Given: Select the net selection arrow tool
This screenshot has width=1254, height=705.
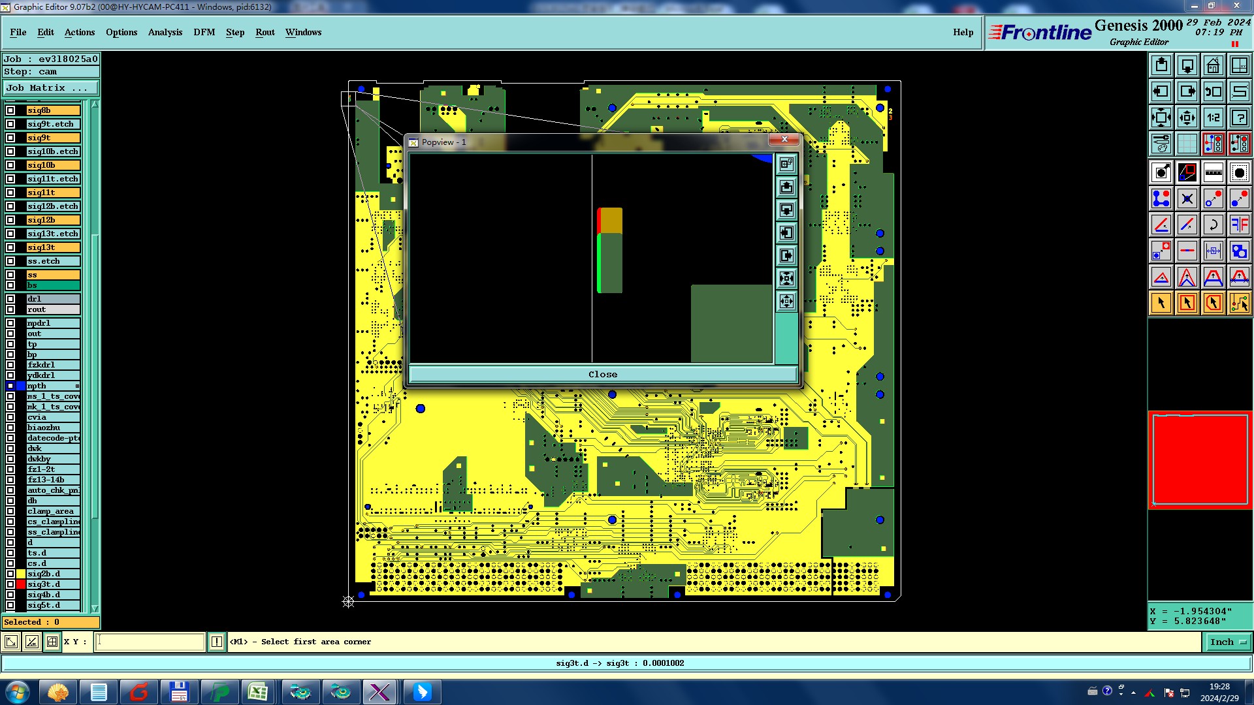Looking at the screenshot, I should 1239,303.
